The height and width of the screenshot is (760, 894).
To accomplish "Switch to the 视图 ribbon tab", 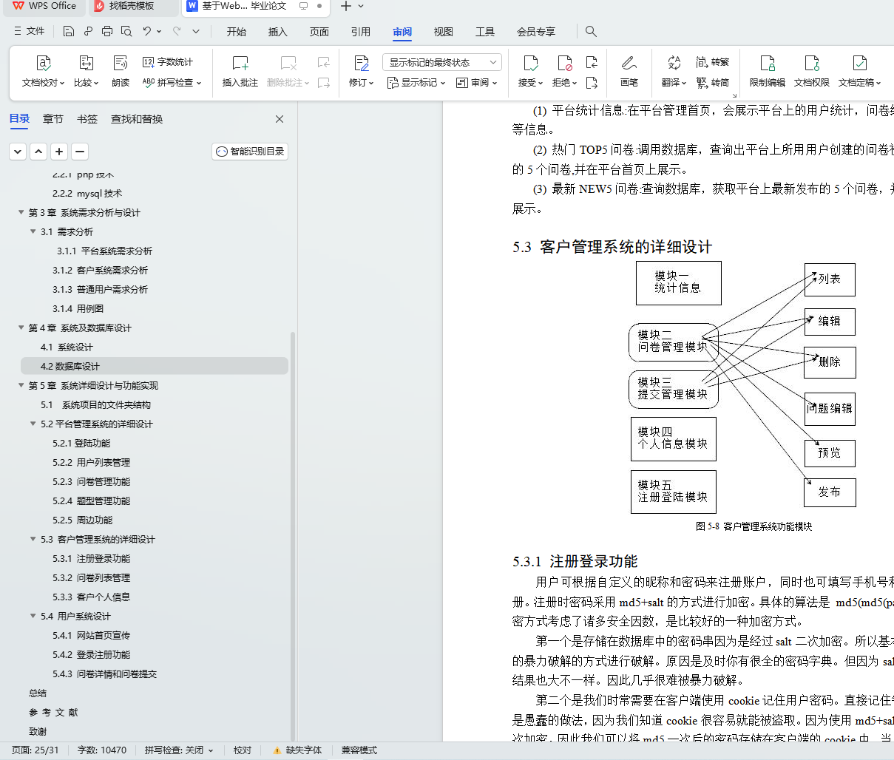I will 444,31.
